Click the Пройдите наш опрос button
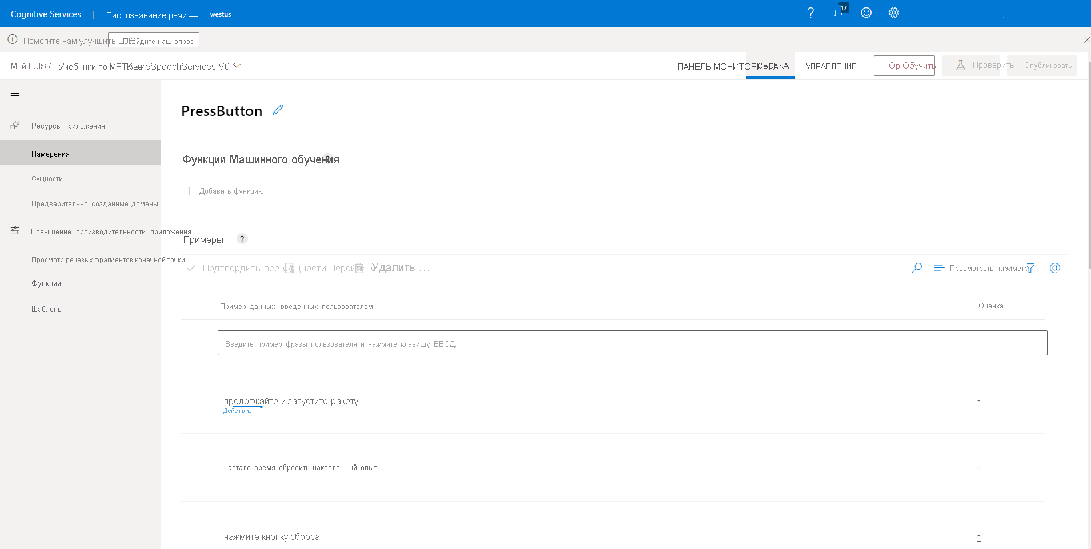 point(154,40)
